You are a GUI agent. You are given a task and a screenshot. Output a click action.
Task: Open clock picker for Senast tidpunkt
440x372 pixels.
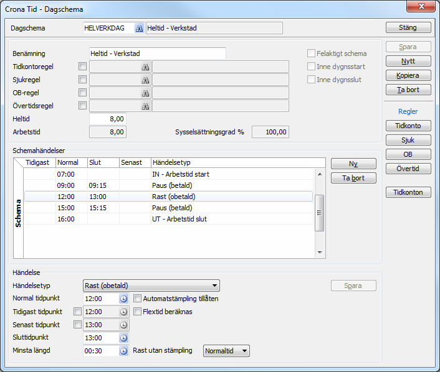tap(123, 325)
